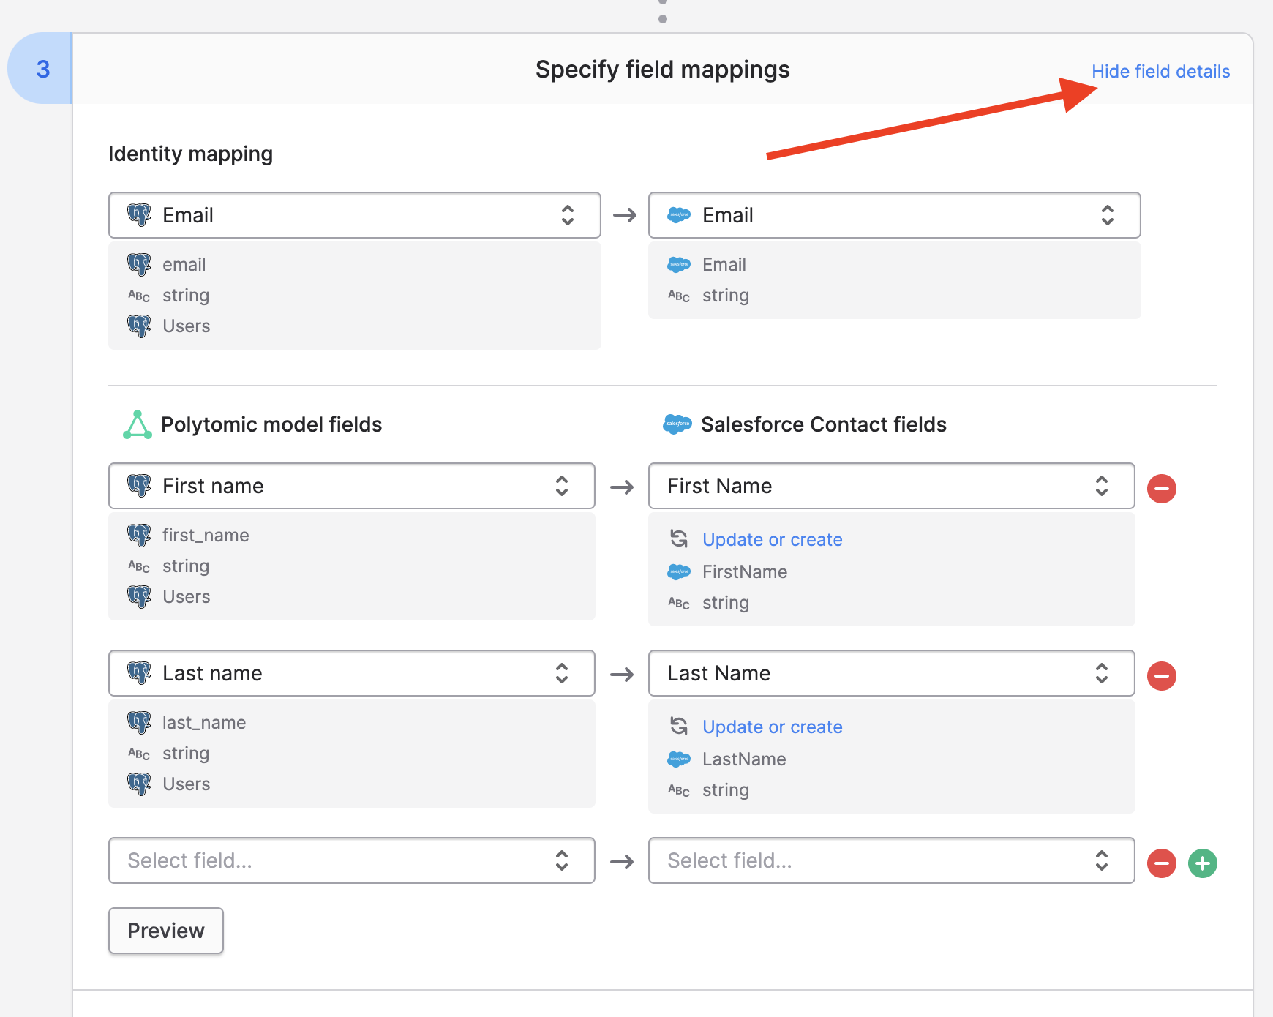Viewport: 1273px width, 1017px height.
Task: Open the empty source Select field dropdown
Action: [351, 860]
